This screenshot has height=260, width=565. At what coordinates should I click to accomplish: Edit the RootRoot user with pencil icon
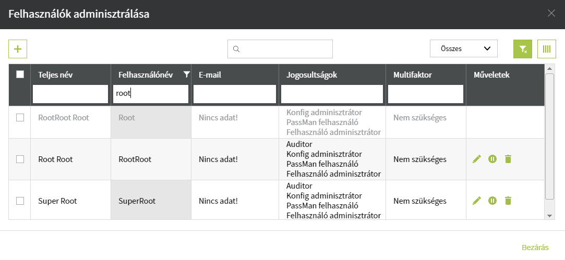coord(476,159)
